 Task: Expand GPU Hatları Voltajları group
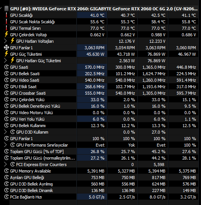5,41
